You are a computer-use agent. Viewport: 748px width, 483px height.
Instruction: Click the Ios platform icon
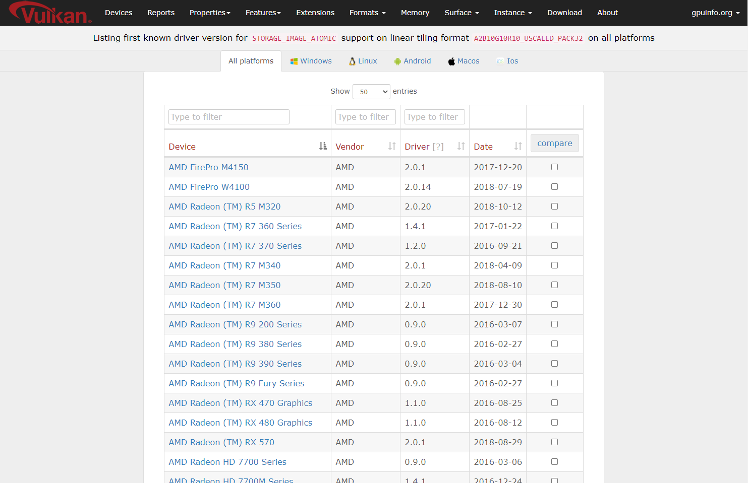500,61
